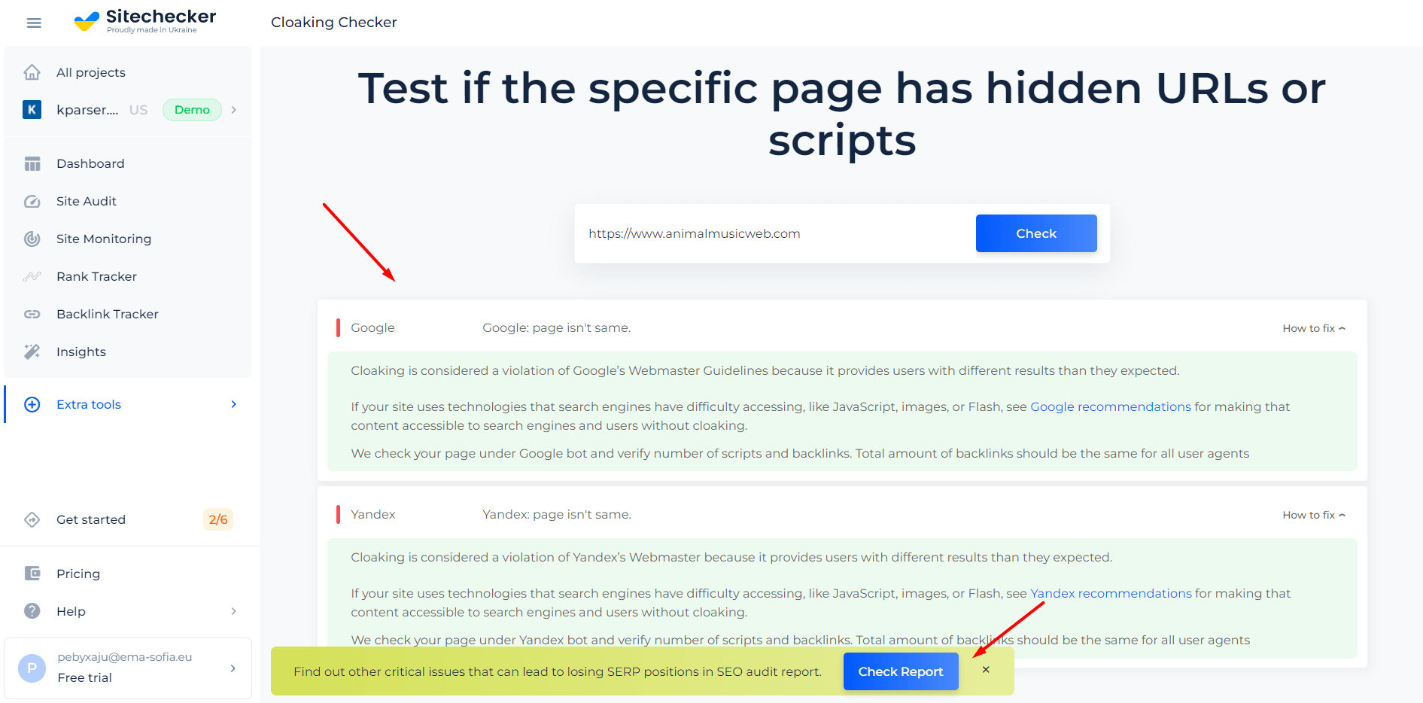Click the pebyxaju@ema-sofia.eu email
Viewport: 1423px width, 703px height.
[x=125, y=656]
